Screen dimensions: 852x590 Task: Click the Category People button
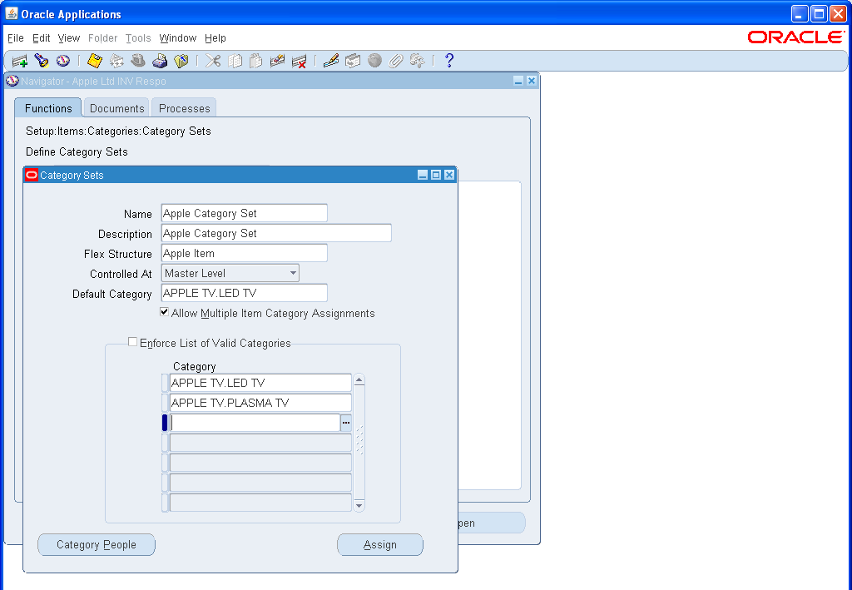[96, 544]
